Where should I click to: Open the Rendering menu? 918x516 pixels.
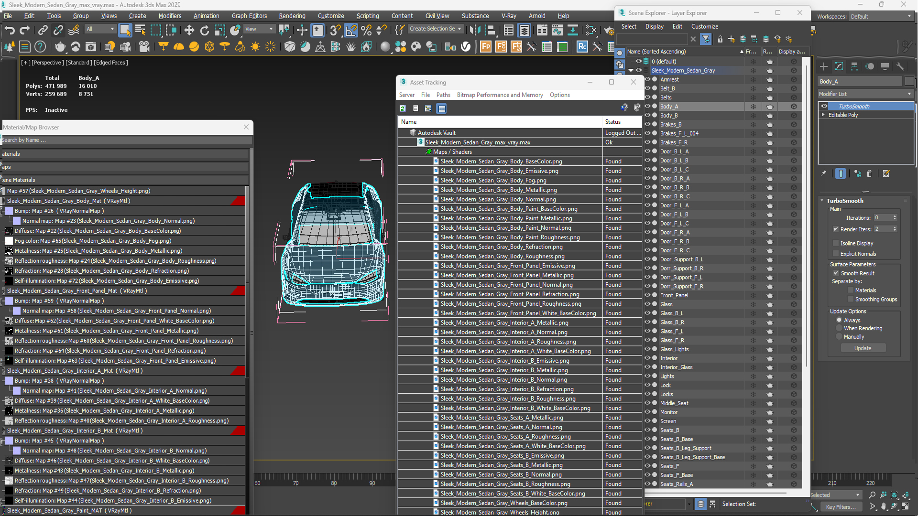coord(292,16)
